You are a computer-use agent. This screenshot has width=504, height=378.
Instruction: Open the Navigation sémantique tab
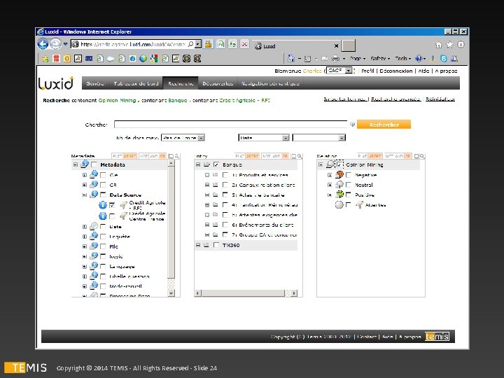point(270,83)
